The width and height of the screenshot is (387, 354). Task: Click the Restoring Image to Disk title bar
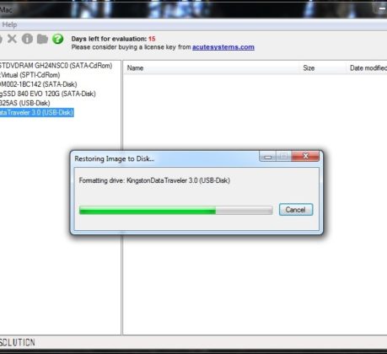click(x=166, y=158)
